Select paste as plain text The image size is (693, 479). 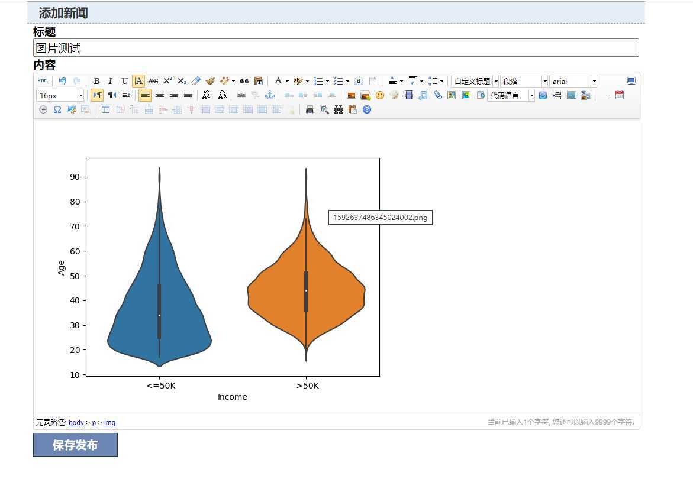click(x=259, y=81)
